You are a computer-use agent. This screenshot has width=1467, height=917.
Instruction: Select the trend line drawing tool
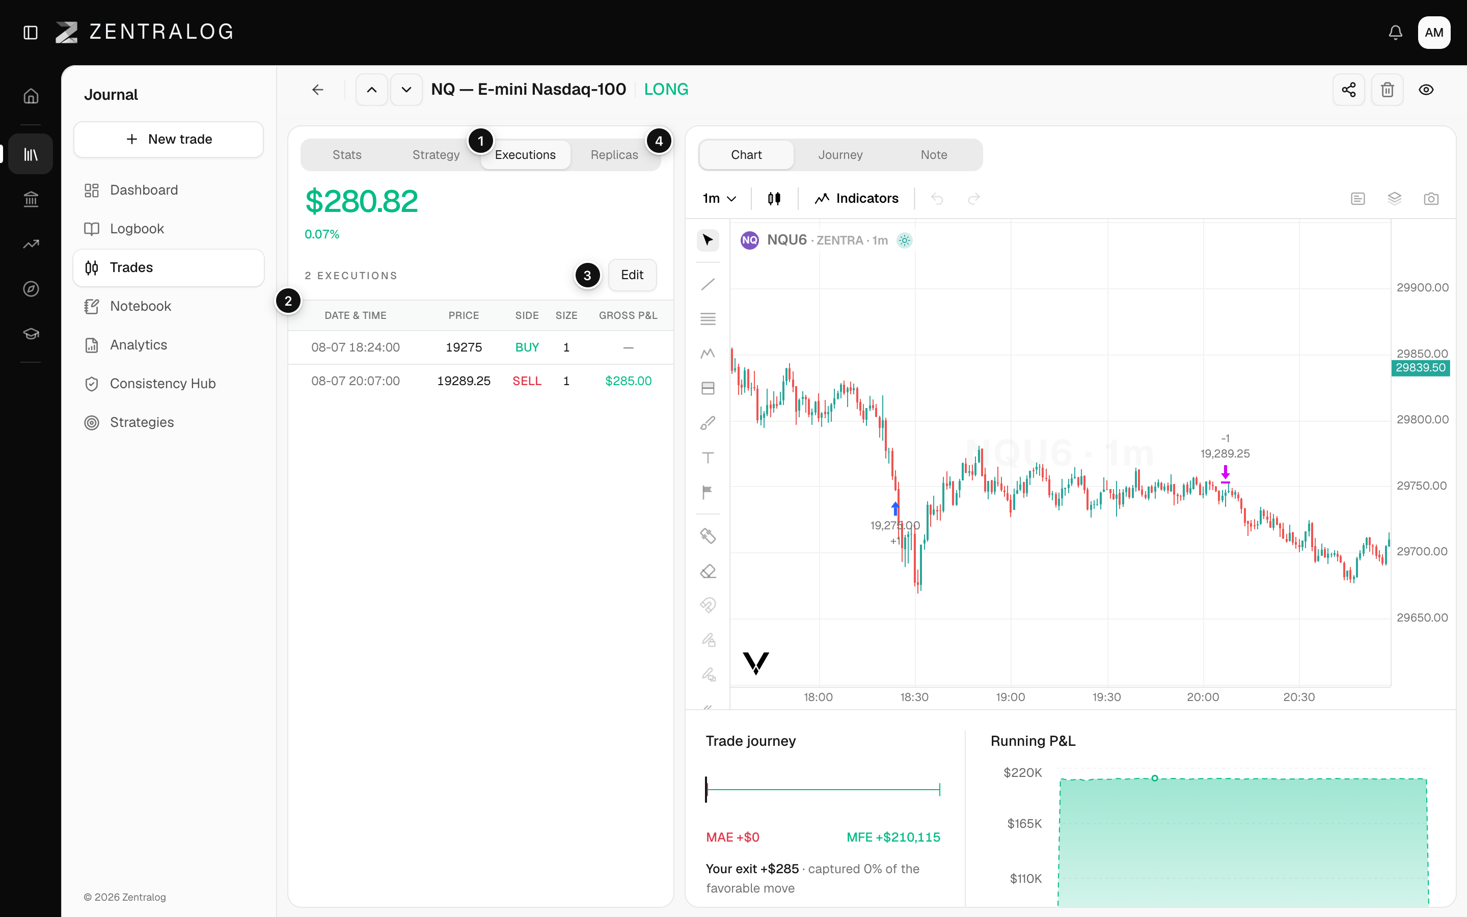(708, 284)
